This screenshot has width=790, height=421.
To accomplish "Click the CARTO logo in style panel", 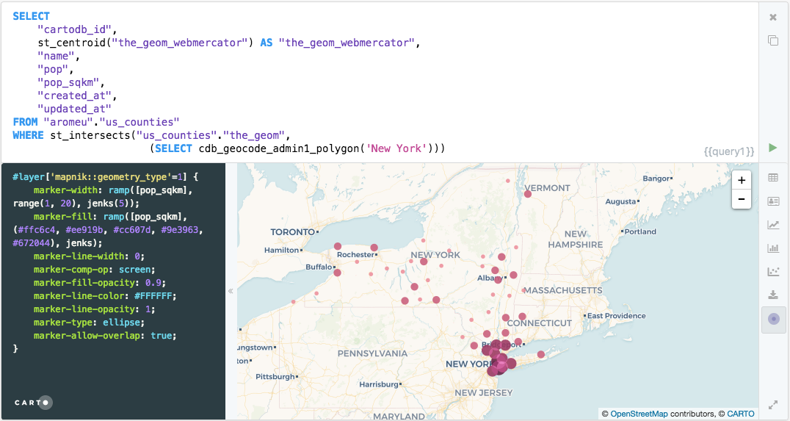I will pyautogui.click(x=33, y=403).
